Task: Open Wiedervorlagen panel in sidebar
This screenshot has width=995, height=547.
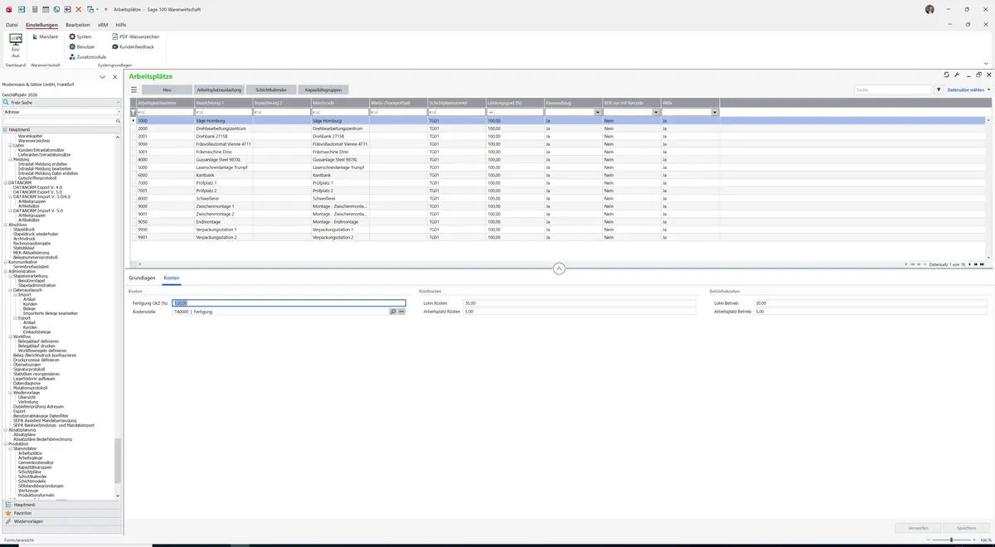Action: pos(61,521)
